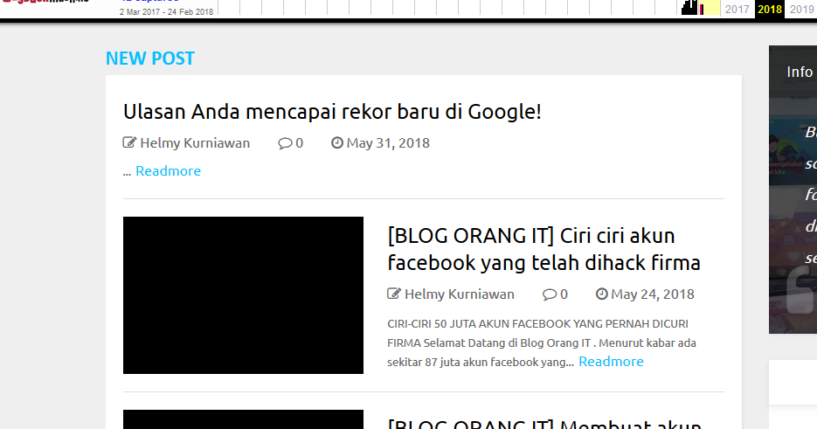Click capture range '2 Mar 2017 - 24 Feb 2018'
This screenshot has height=429, width=817.
166,11
